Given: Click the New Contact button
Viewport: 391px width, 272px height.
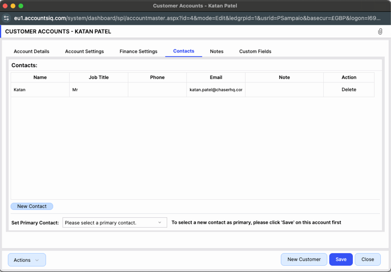Looking at the screenshot, I should click(x=32, y=207).
